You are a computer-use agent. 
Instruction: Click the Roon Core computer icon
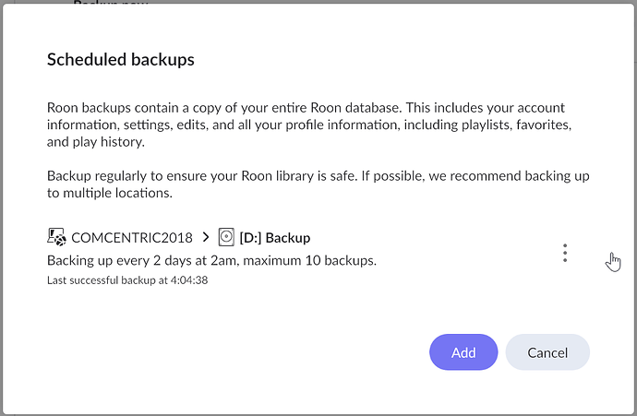[x=56, y=237]
